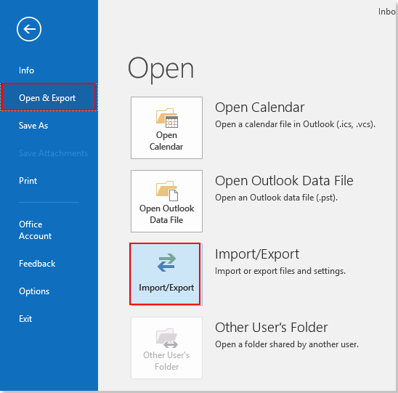398x393 pixels.
Task: Click Open Outlook Data File button label
Action: [166, 214]
